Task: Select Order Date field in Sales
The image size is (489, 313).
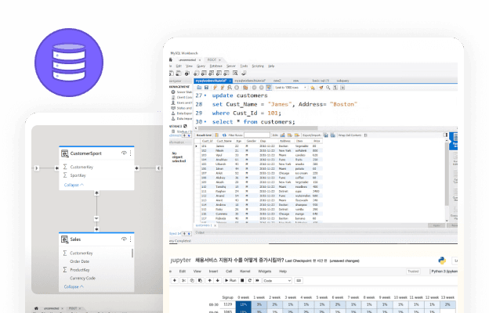Action: tap(79, 261)
